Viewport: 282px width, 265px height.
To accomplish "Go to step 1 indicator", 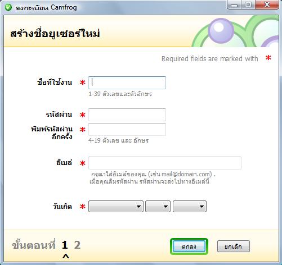I will coord(65,245).
